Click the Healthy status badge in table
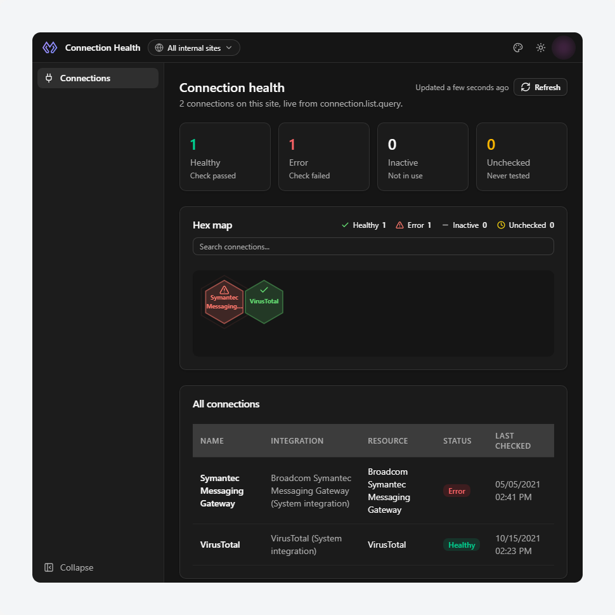The image size is (615, 615). point(462,545)
